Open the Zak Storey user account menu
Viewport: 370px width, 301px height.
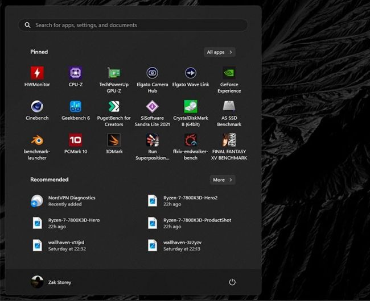tap(51, 282)
